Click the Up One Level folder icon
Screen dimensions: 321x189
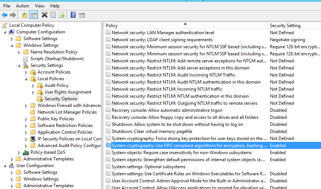25,15
